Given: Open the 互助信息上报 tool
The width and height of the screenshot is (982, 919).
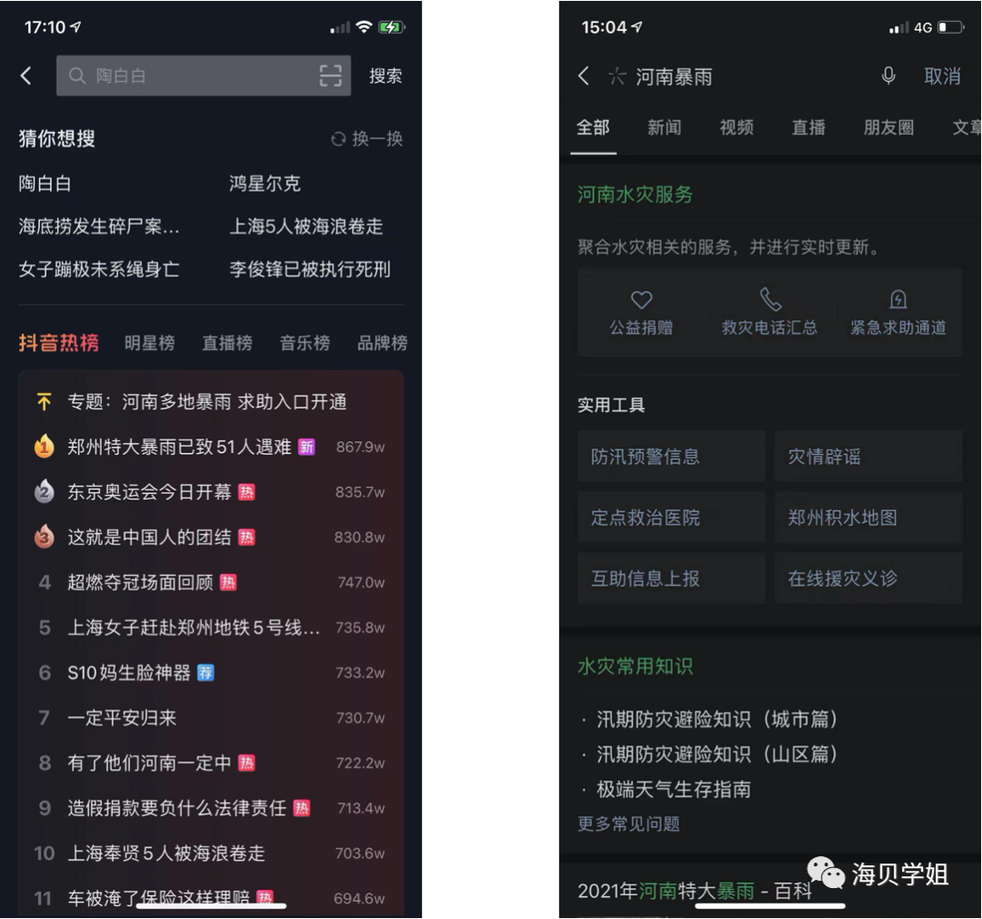Looking at the screenshot, I should (671, 578).
